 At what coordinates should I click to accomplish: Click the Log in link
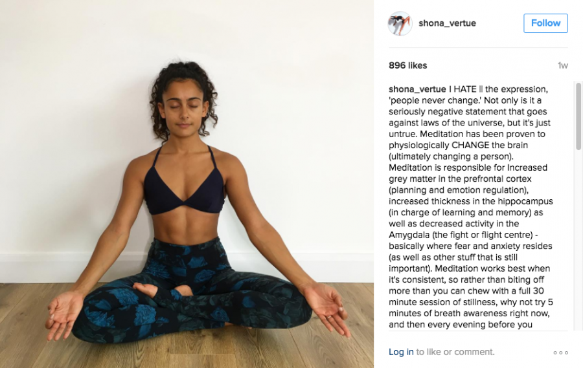click(401, 352)
